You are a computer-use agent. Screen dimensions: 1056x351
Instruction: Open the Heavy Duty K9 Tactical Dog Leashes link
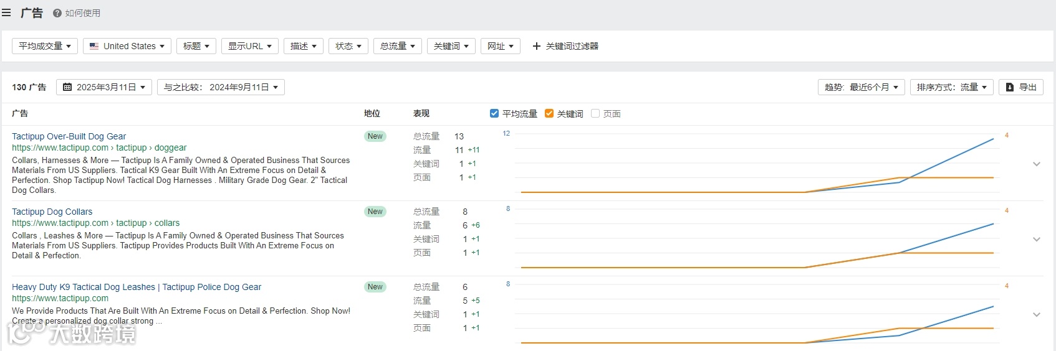[x=137, y=287]
